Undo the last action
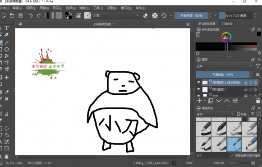 (31, 15)
